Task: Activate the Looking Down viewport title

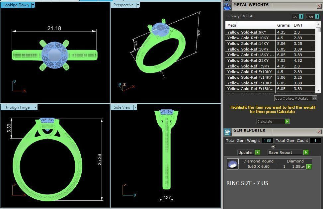Action: (16, 5)
